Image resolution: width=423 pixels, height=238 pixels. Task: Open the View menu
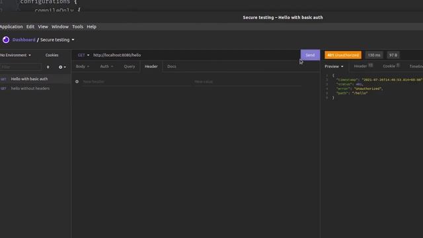pyautogui.click(x=43, y=26)
